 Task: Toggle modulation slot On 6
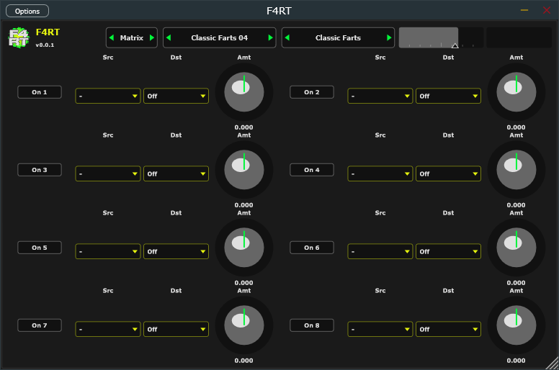pyautogui.click(x=312, y=248)
